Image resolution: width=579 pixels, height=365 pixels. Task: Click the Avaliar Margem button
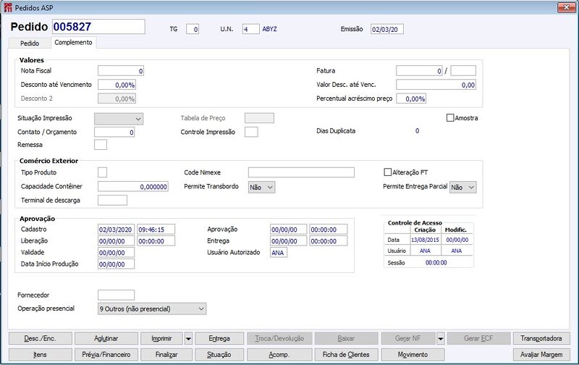(x=541, y=355)
